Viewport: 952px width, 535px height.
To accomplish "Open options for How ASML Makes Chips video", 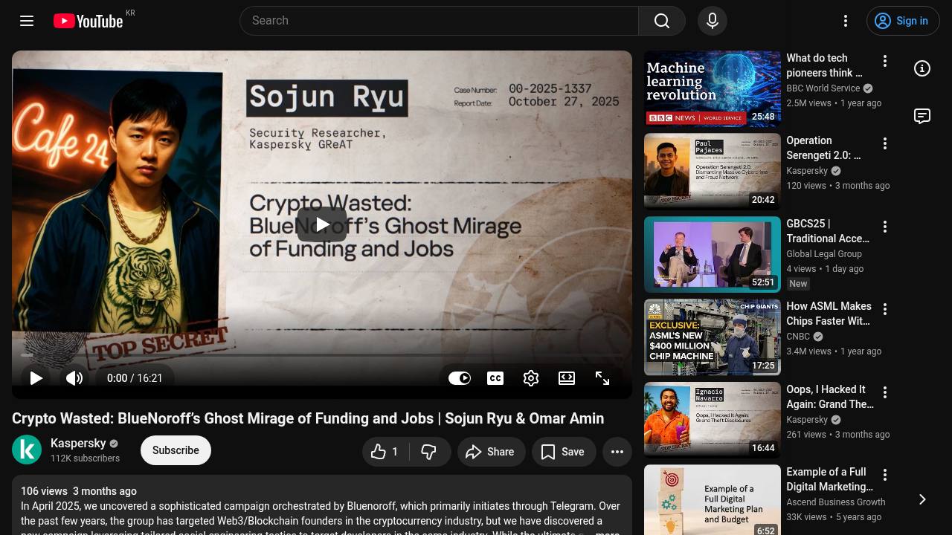I will pos(885,309).
